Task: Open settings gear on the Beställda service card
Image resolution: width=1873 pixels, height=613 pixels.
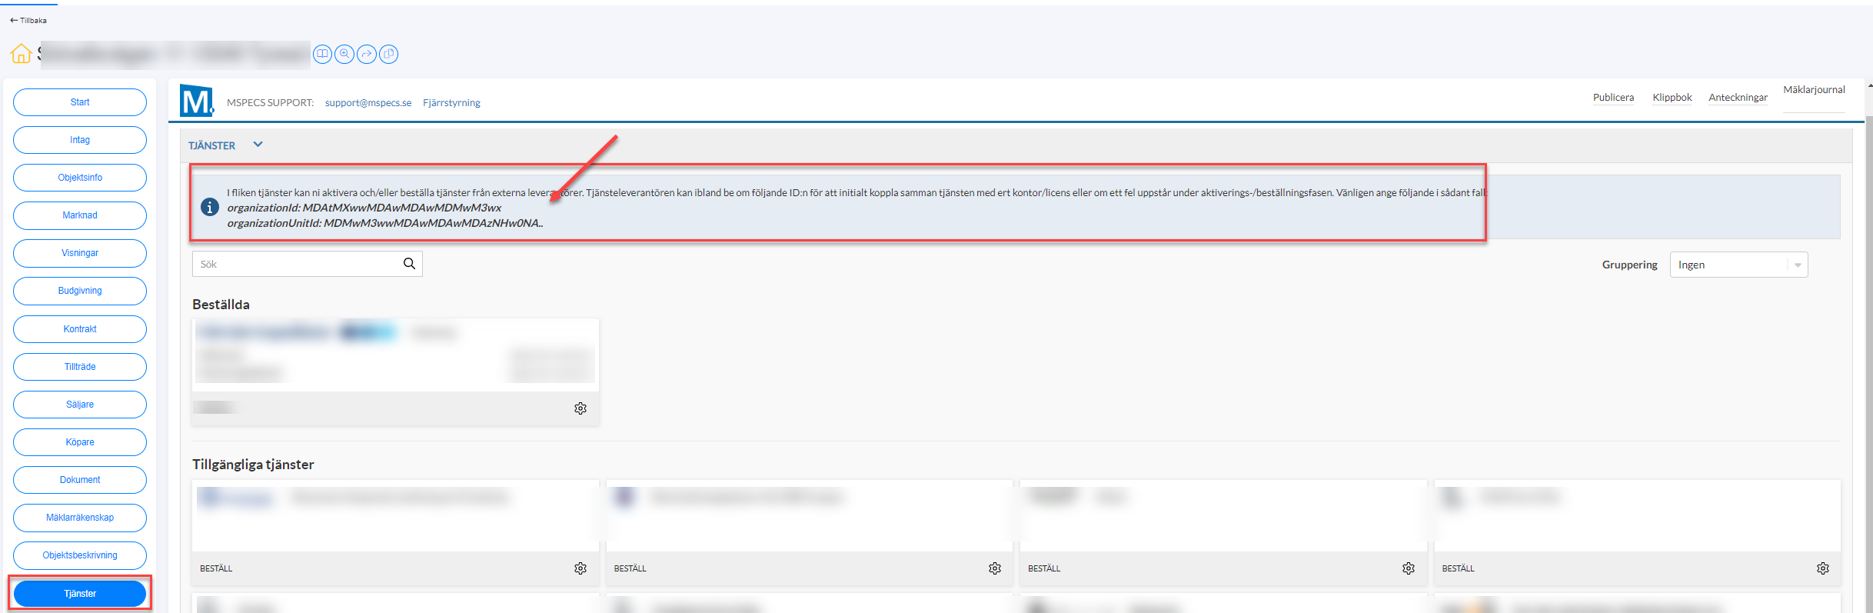Action: point(581,408)
